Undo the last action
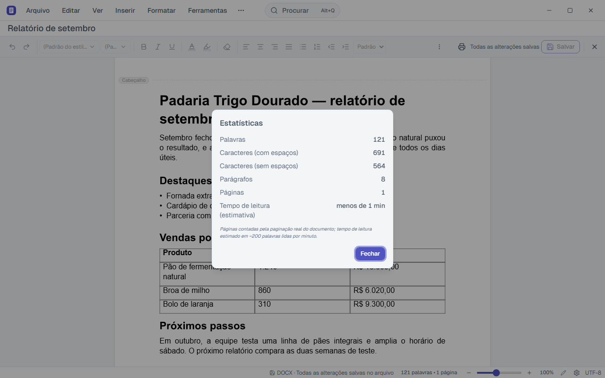Image resolution: width=605 pixels, height=378 pixels. (x=12, y=47)
